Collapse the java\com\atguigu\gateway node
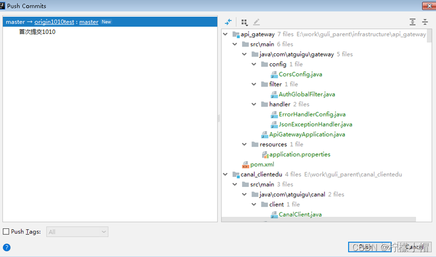The height and width of the screenshot is (257, 436). coord(244,54)
